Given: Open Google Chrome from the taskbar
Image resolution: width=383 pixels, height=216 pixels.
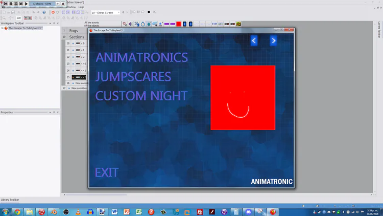Looking at the screenshot, I should tap(17, 212).
